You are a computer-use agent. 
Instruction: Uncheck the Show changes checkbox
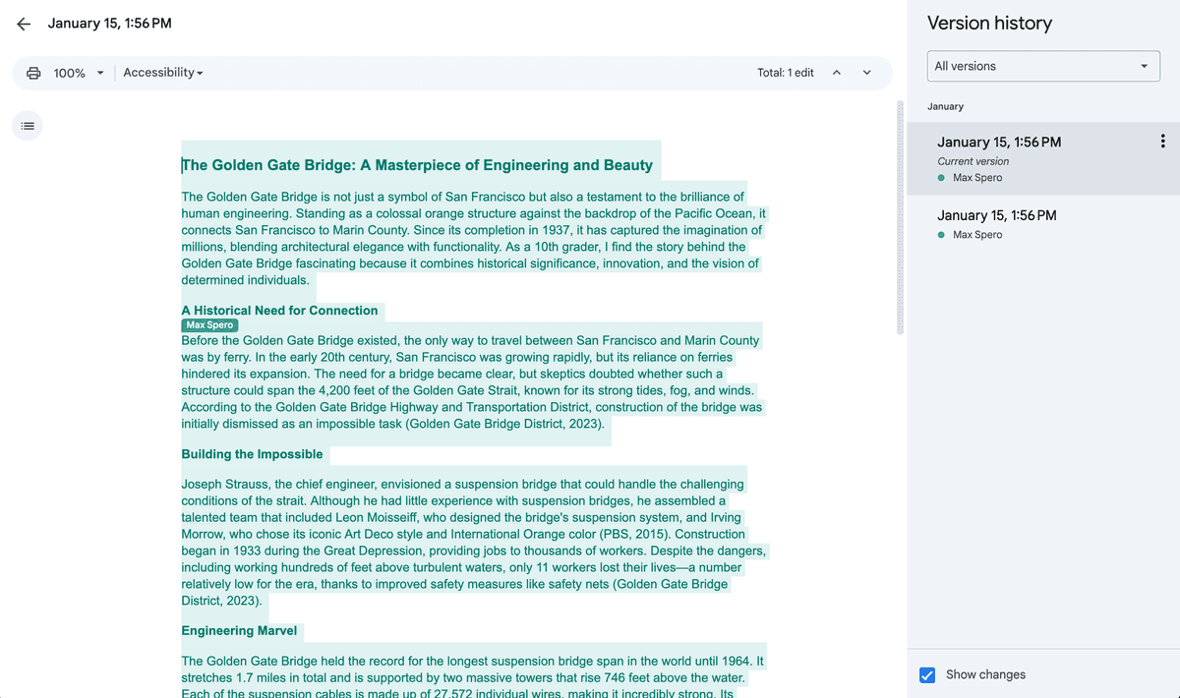(x=927, y=675)
